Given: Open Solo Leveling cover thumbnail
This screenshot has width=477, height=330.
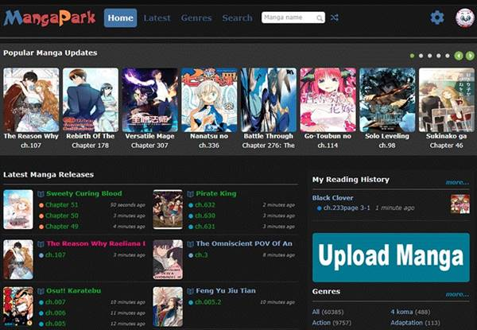Looking at the screenshot, I should click(387, 99).
